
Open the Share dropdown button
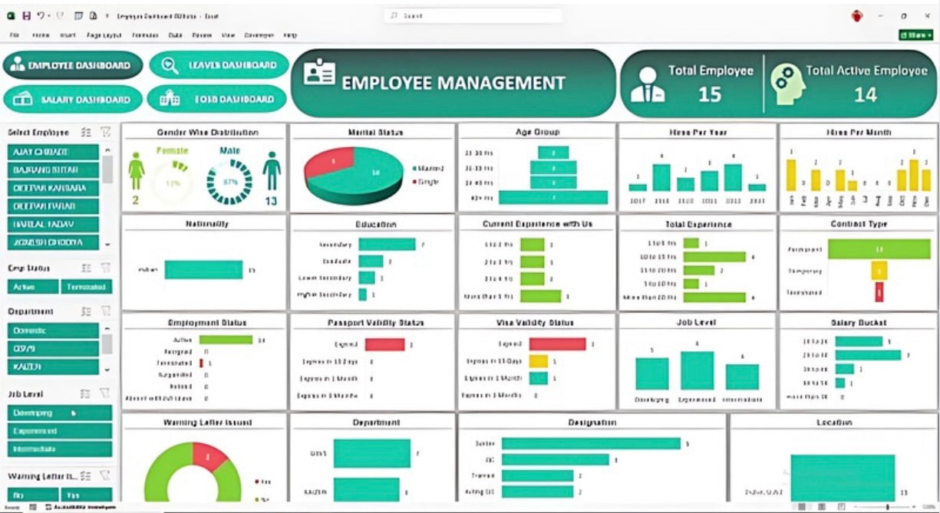(915, 35)
